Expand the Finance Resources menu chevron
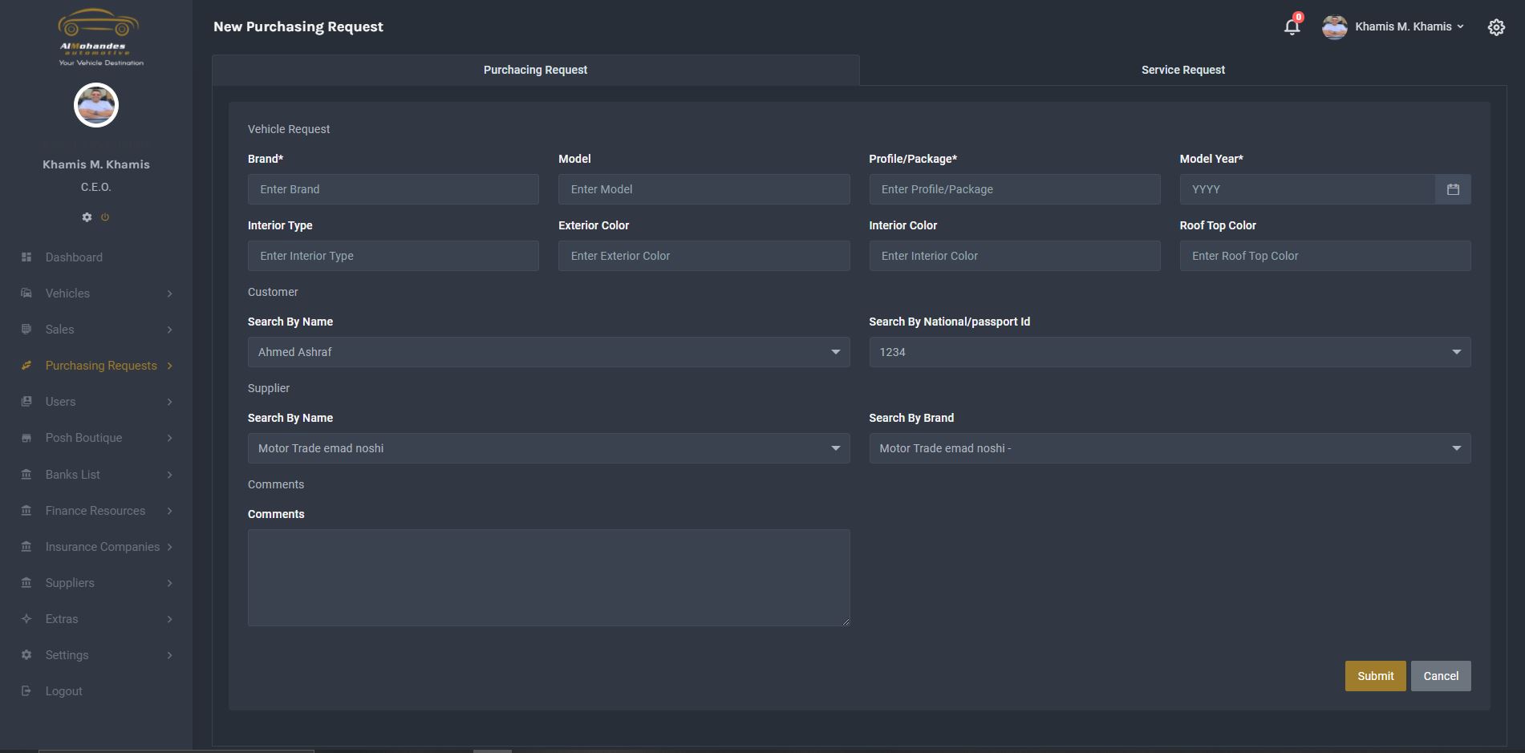Viewport: 1525px width, 753px height. point(169,511)
